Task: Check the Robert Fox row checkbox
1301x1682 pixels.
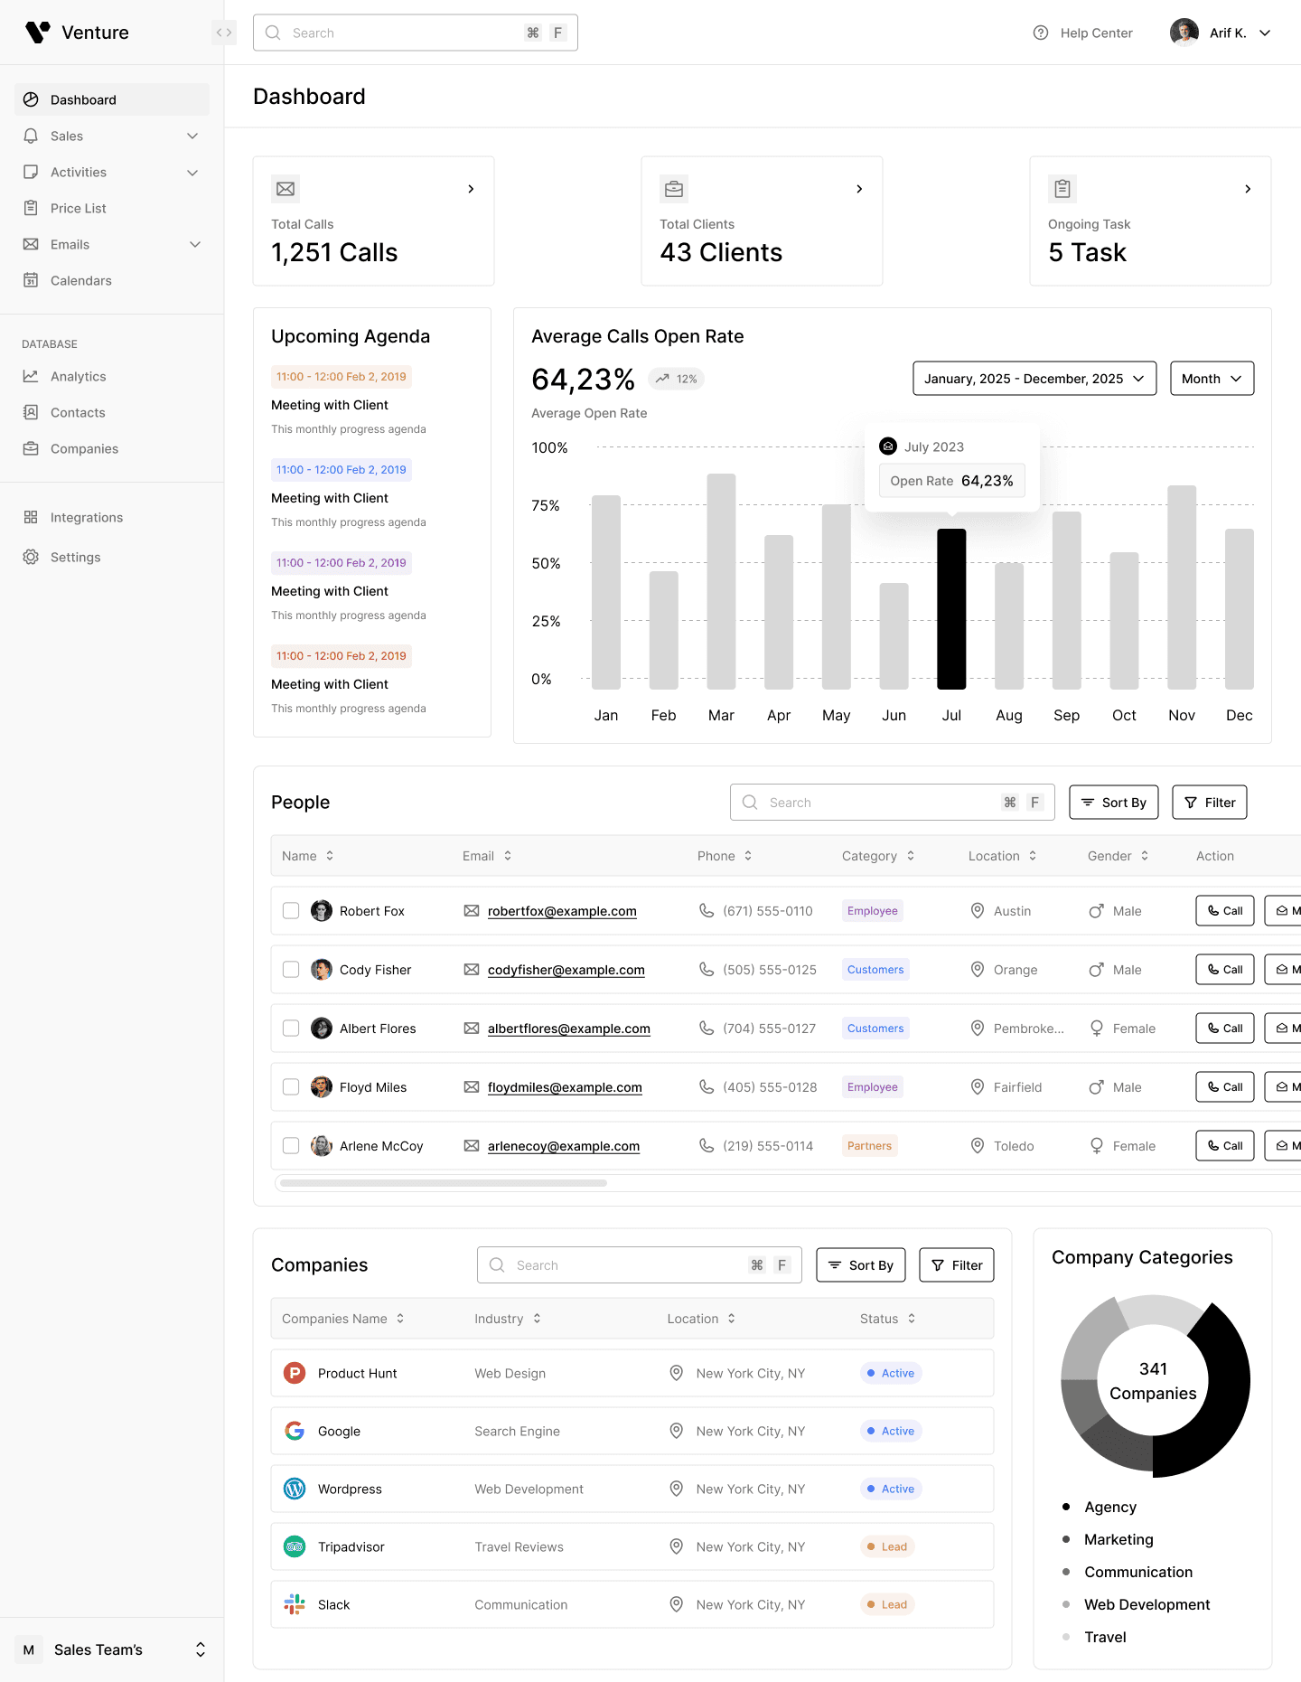Action: tap(291, 911)
